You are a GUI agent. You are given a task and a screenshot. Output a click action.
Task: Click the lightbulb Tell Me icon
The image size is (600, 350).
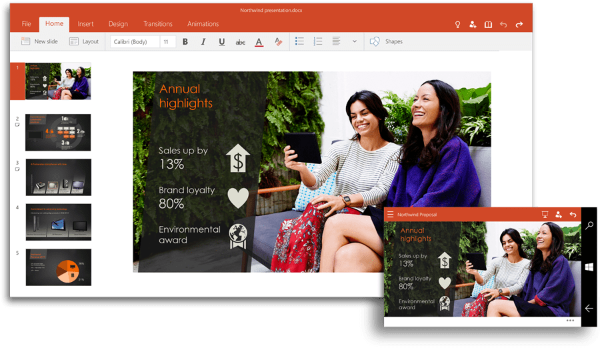(x=457, y=25)
